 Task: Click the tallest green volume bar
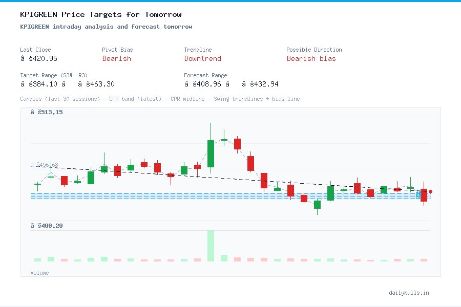click(211, 246)
